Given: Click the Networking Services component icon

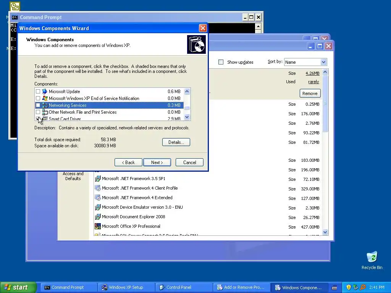Looking at the screenshot, I should (x=45, y=105).
